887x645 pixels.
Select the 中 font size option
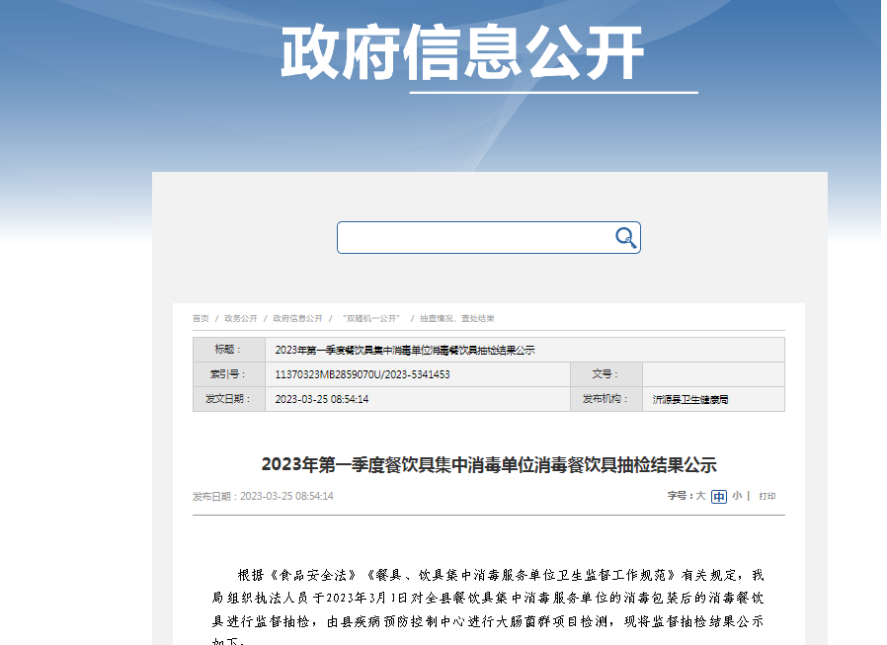(x=719, y=497)
